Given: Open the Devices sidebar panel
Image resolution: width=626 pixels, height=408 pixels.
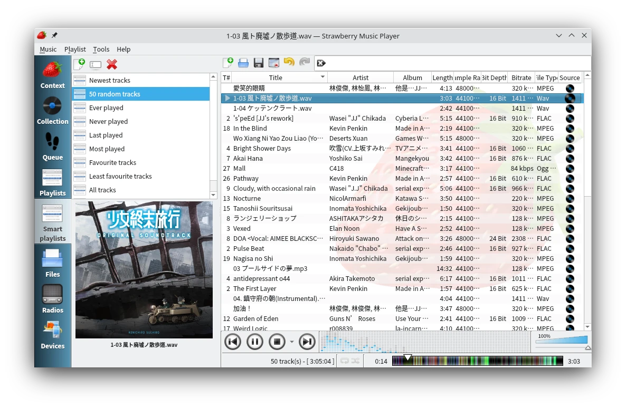Looking at the screenshot, I should pos(52,334).
